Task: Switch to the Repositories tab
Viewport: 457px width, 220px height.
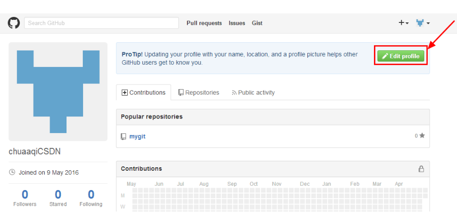Action: 199,93
